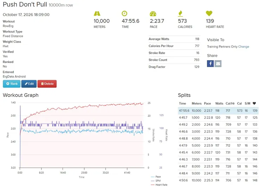Click the 10,000 meters value

[x=102, y=21]
